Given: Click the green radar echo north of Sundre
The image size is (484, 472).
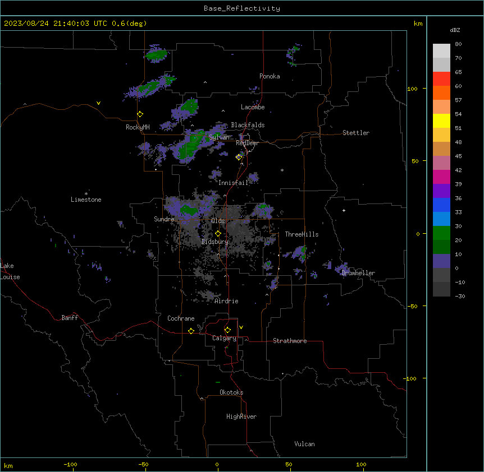Looking at the screenshot, I should (189, 210).
